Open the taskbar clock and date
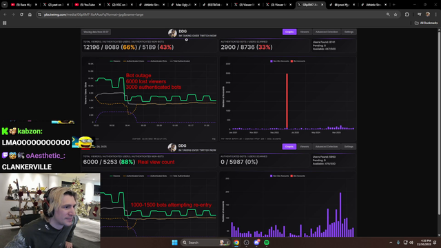 (x=424, y=242)
